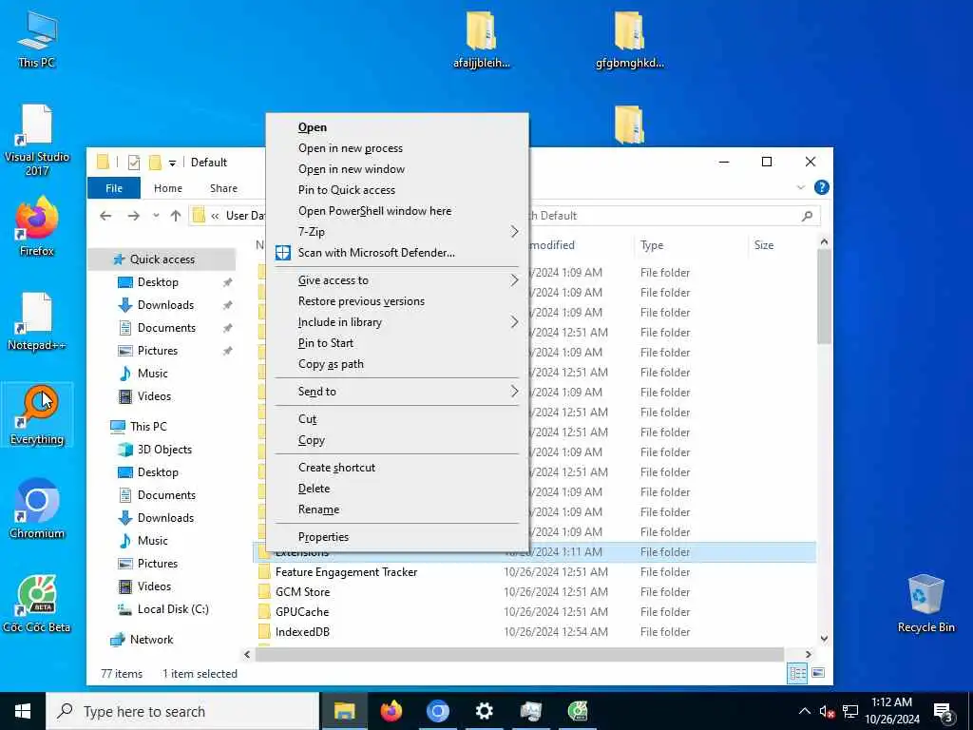973x730 pixels.
Task: Click the Up one level arrow
Action: (176, 216)
